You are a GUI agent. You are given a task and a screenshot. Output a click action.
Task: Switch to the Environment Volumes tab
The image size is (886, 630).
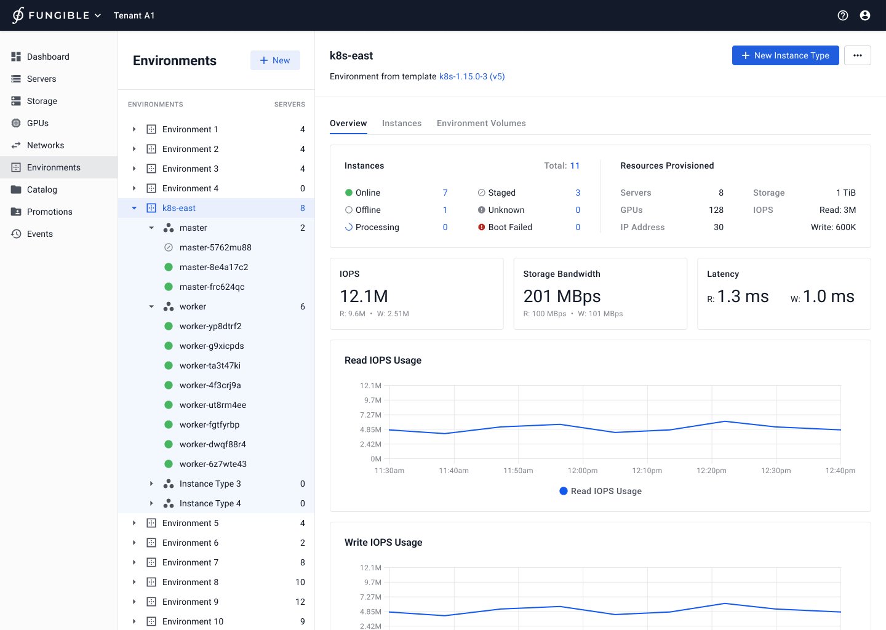tap(481, 123)
